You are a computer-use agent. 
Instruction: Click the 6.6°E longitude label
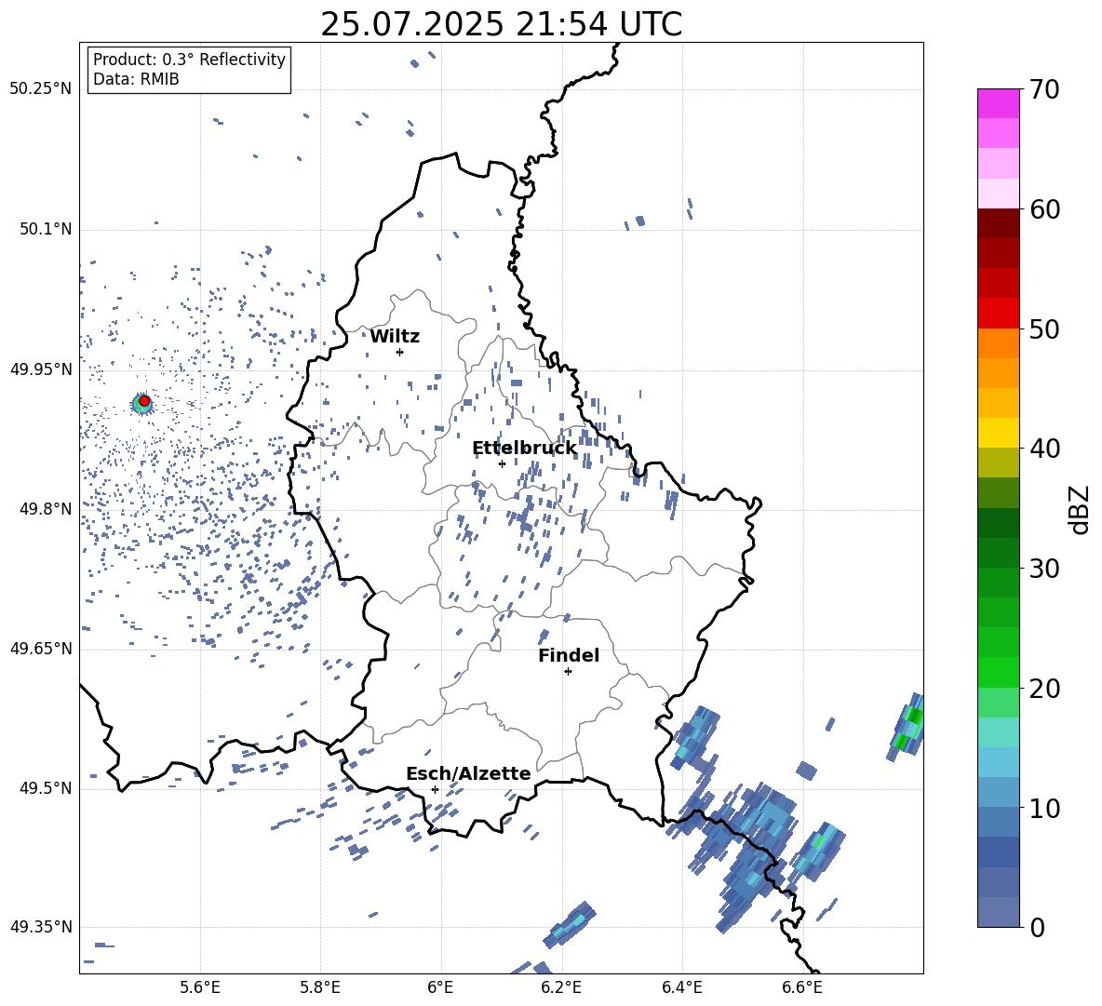coord(802,987)
